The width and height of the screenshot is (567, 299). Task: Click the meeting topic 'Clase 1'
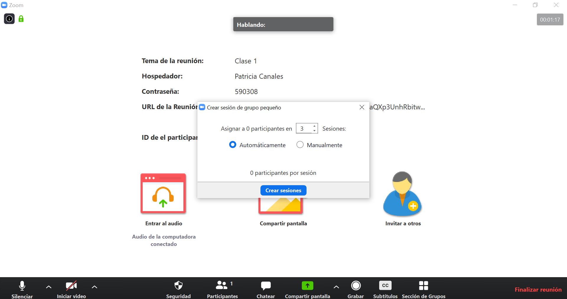246,61
